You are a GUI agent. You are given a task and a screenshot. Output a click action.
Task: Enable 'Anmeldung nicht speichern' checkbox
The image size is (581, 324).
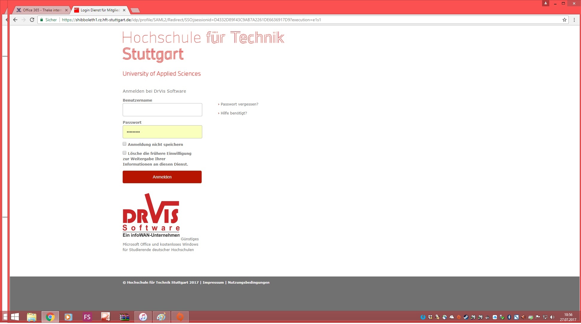pyautogui.click(x=124, y=144)
